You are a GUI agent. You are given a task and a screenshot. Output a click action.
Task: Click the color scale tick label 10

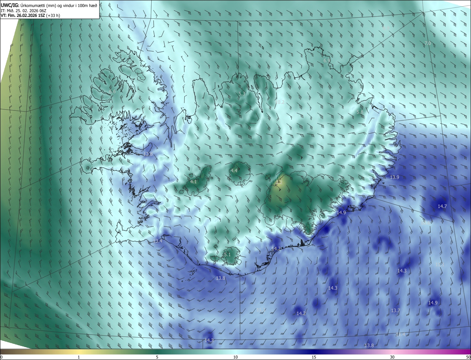click(x=235, y=357)
